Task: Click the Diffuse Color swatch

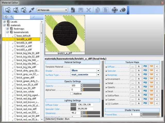Action: (x=73, y=105)
